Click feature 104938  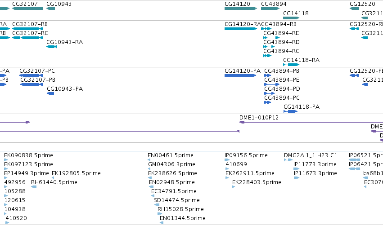coord(5,214)
